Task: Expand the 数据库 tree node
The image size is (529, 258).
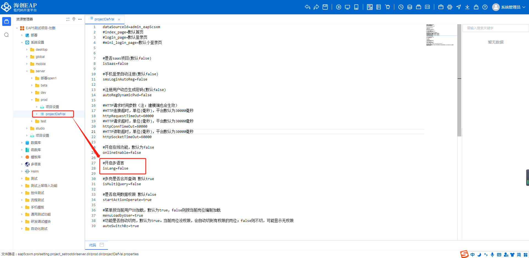Action: click(x=22, y=143)
